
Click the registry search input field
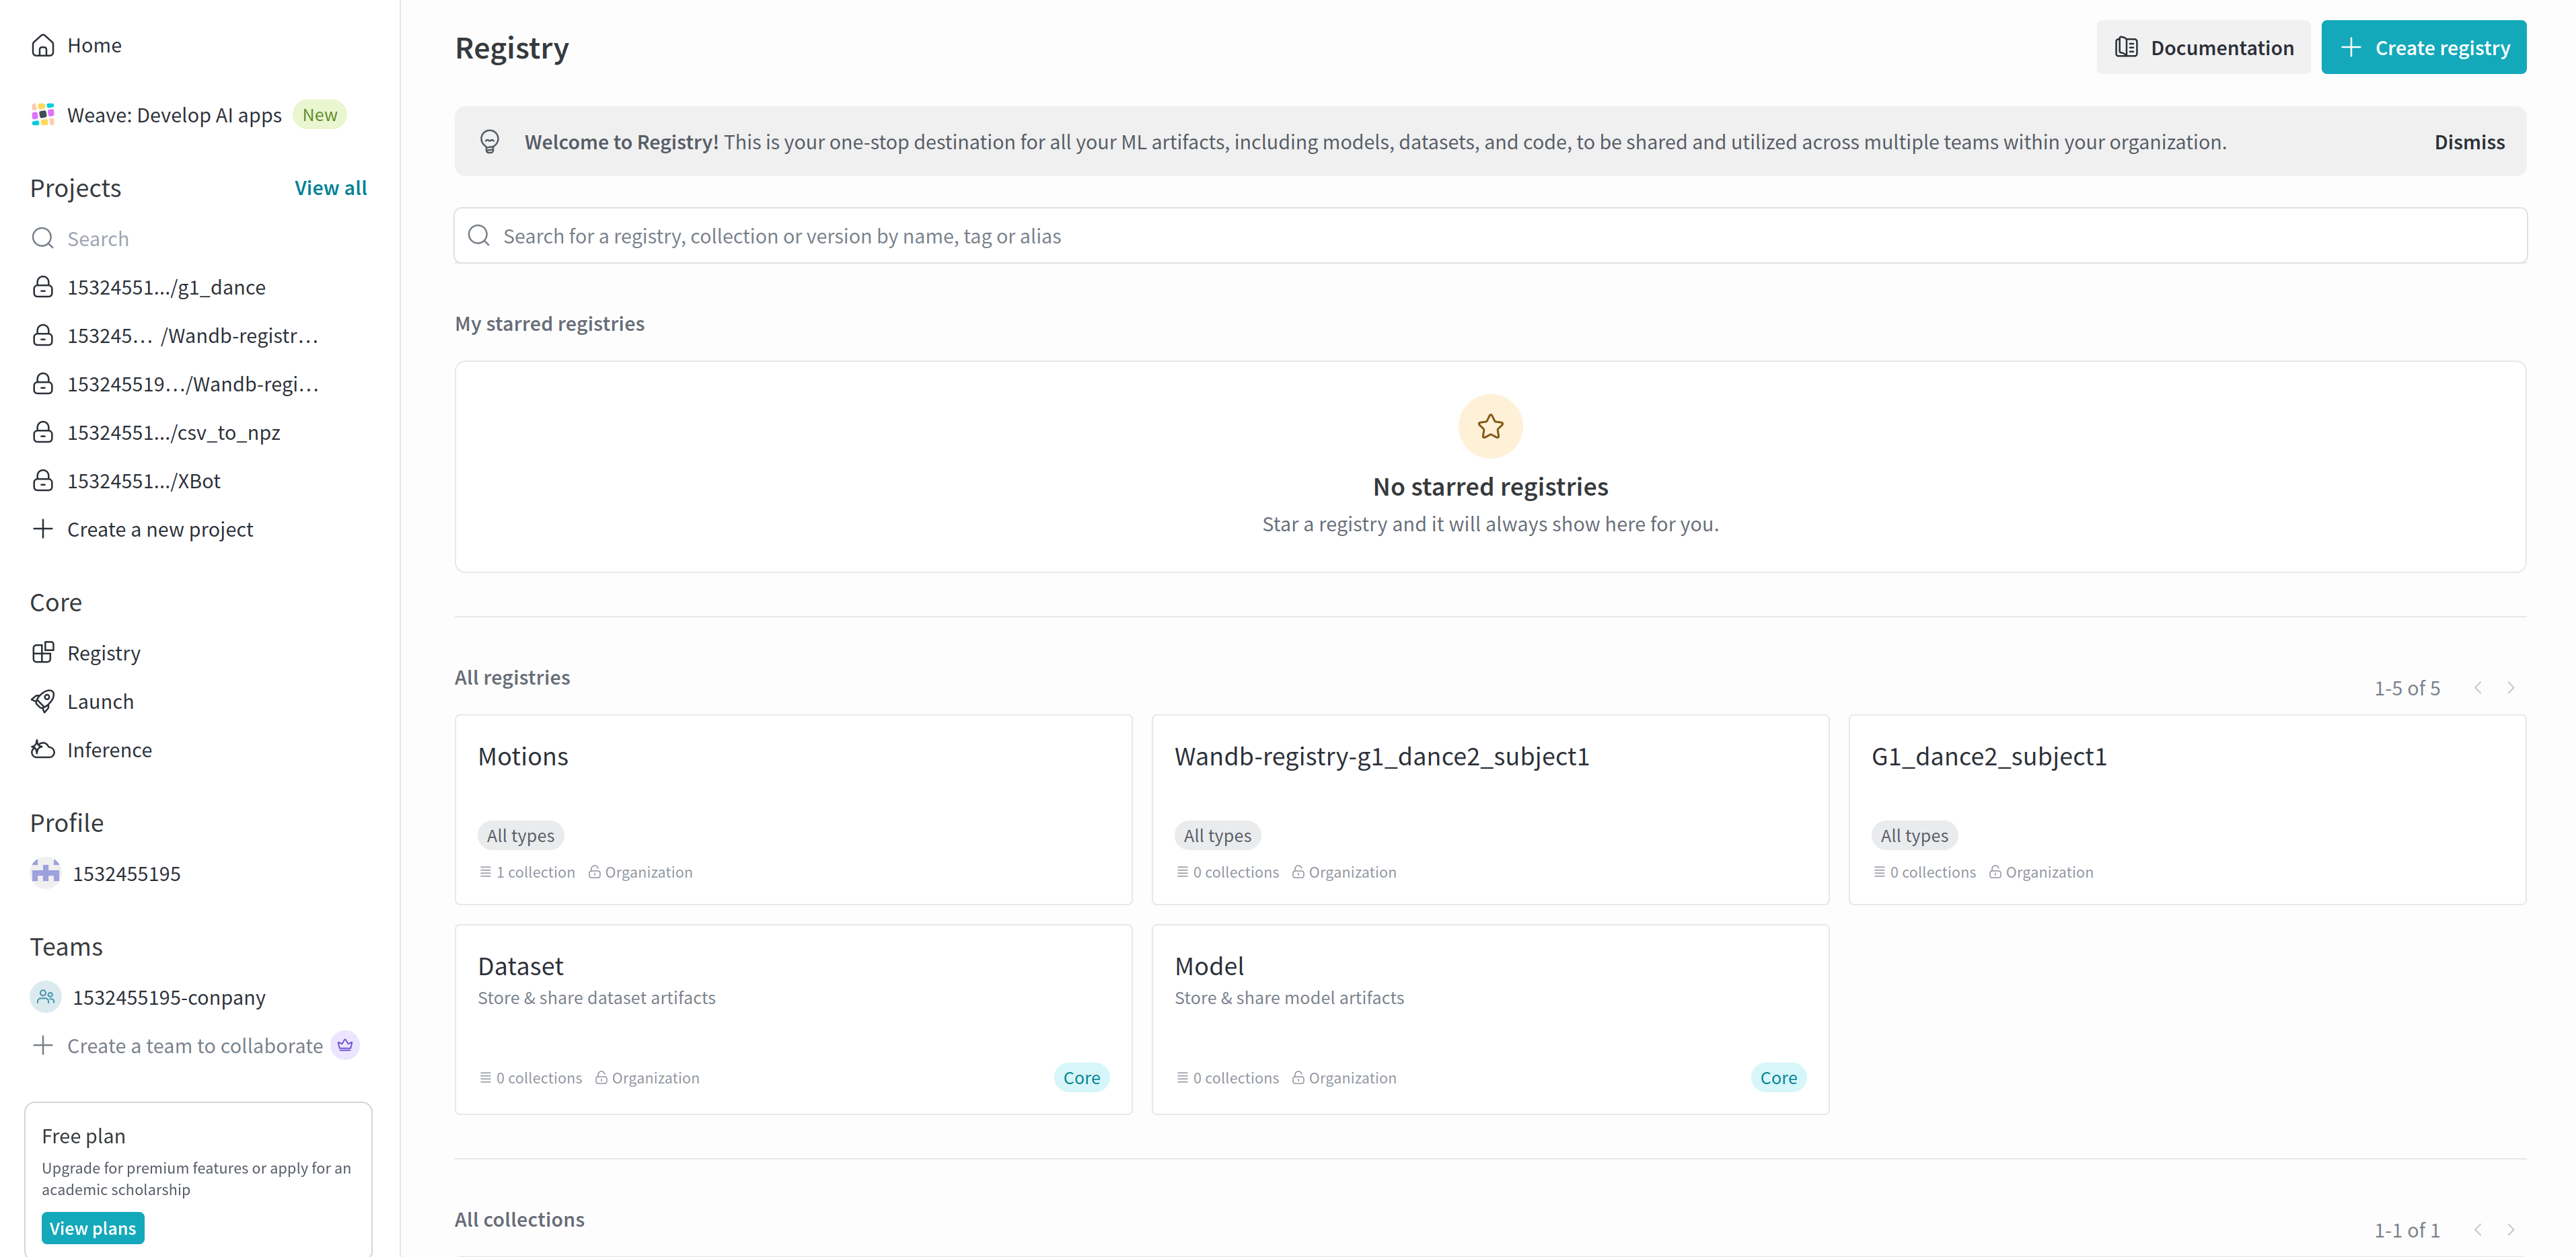pos(1490,236)
